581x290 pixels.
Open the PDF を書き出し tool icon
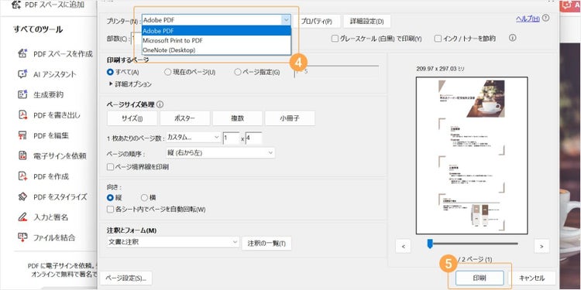tap(22, 114)
